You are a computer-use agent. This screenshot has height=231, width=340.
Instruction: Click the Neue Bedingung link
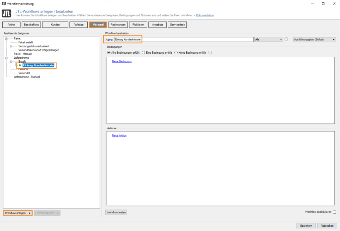tap(121, 62)
